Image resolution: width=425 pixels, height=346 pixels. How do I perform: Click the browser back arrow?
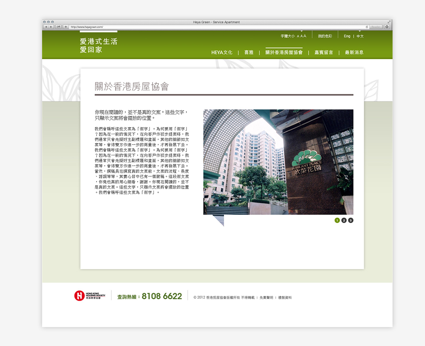click(46, 27)
